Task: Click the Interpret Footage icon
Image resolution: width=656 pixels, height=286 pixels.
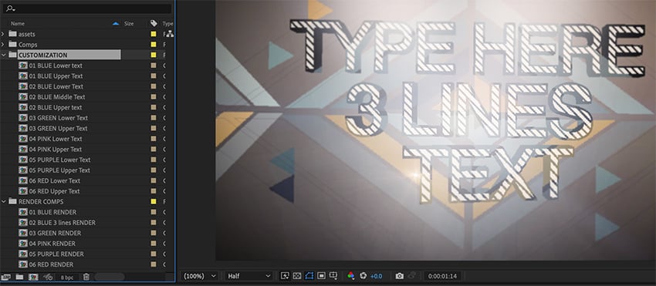Action: point(5,277)
